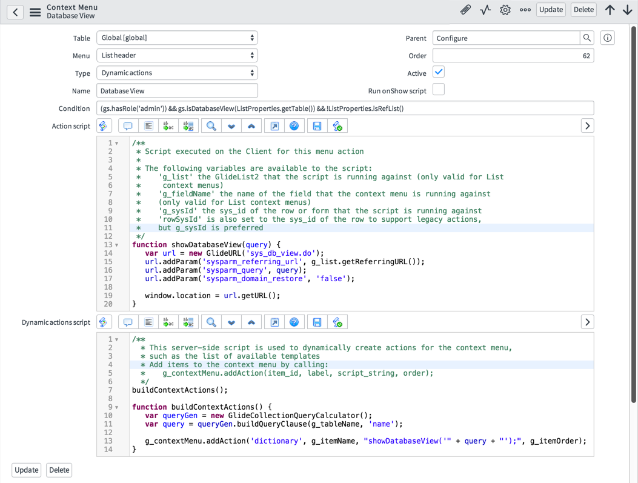Open help in Dynamic actions script toolbar
This screenshot has height=483, width=638.
[294, 322]
